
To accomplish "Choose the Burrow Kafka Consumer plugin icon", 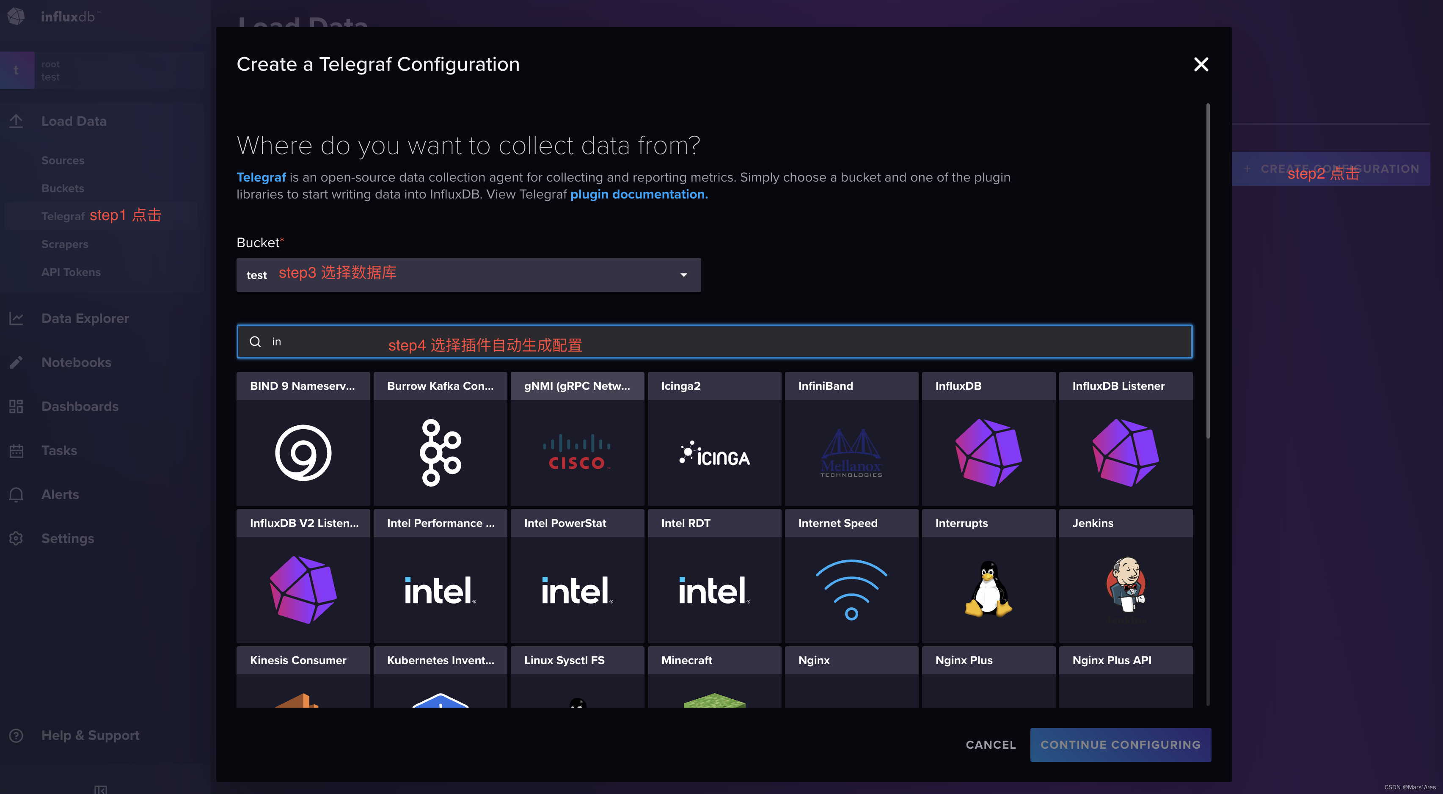I will (440, 453).
